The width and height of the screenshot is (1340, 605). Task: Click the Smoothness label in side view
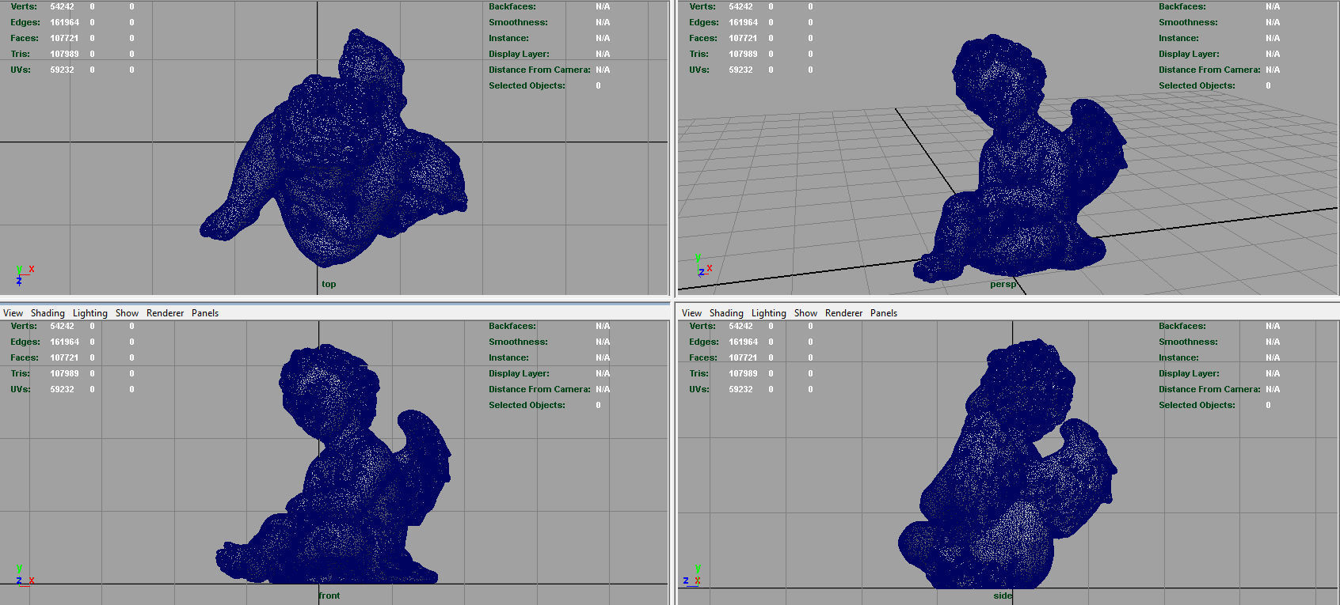[x=1188, y=342]
